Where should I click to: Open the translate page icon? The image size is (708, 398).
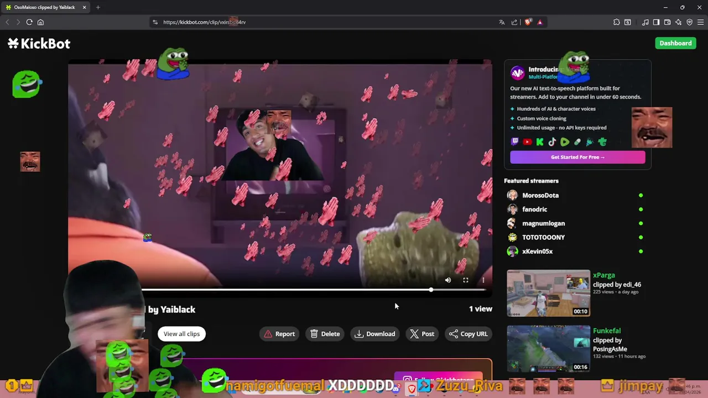[502, 22]
